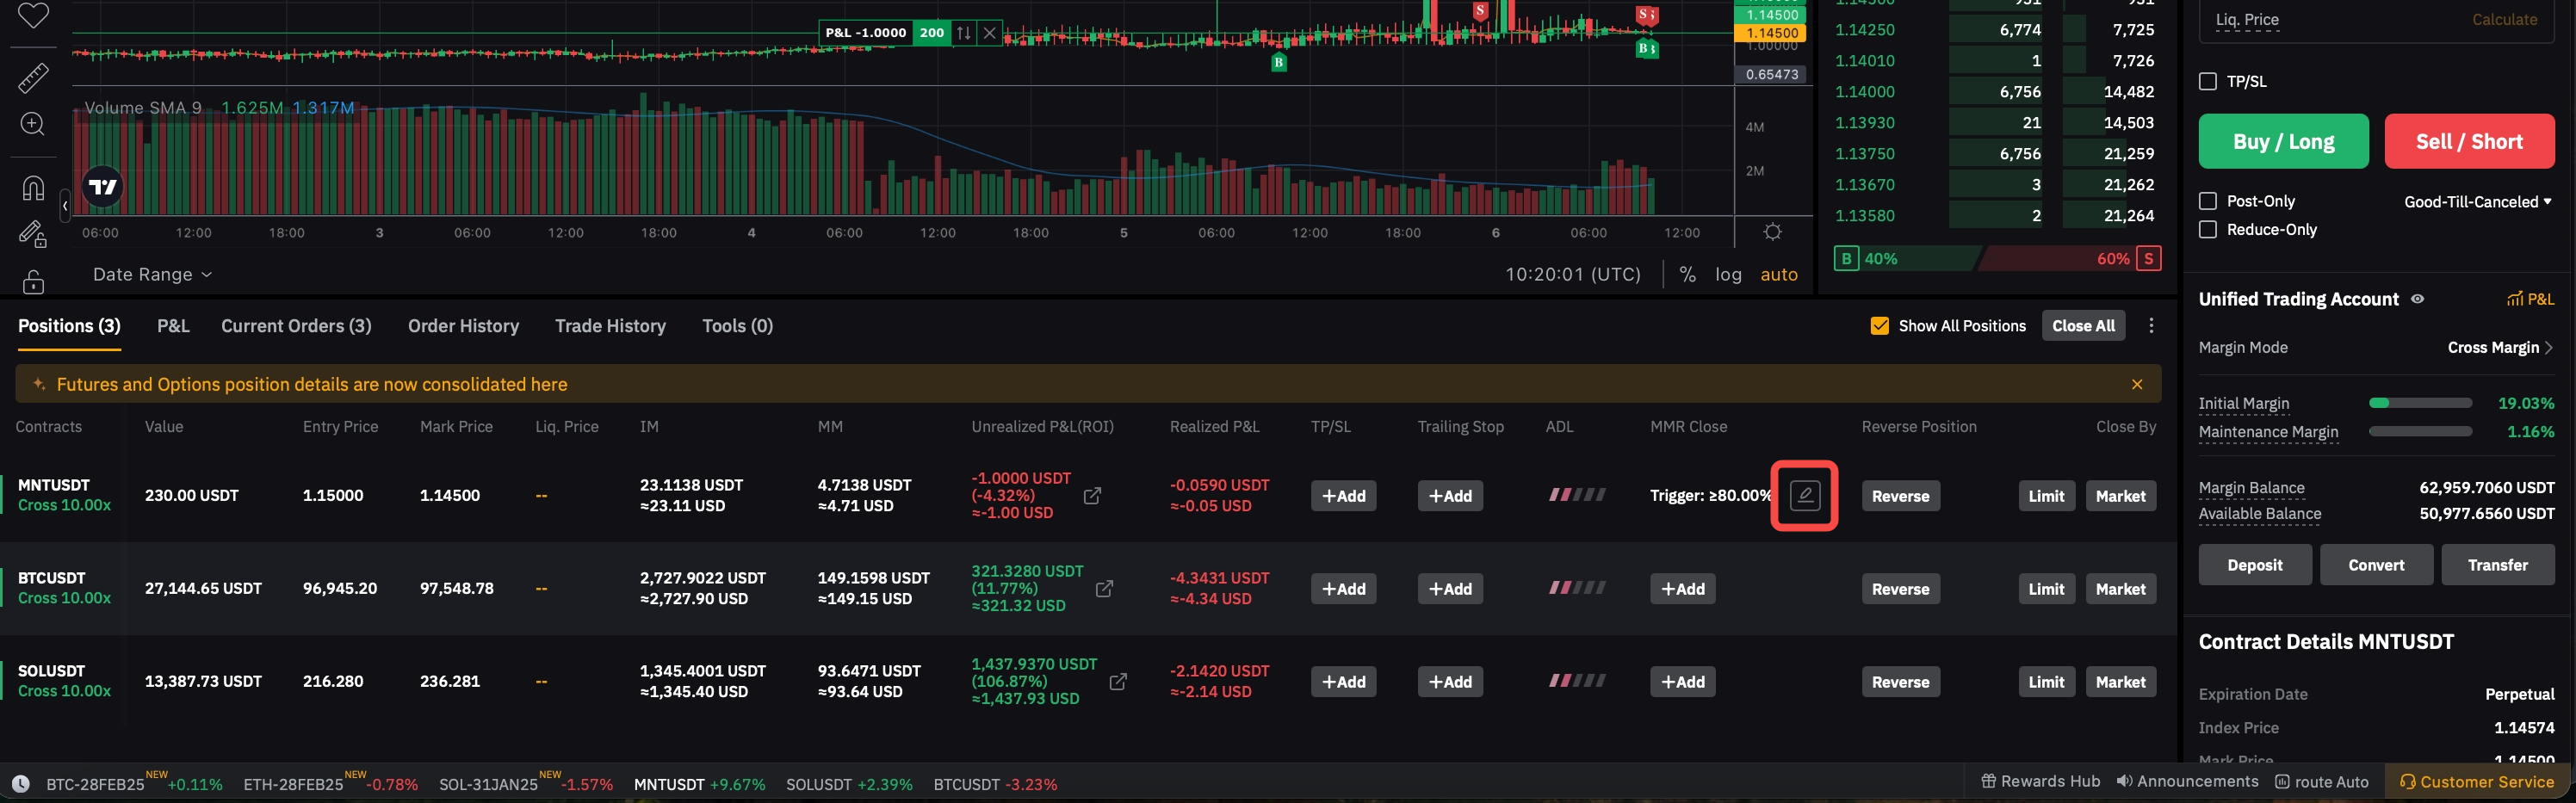Open the Good-Till-Canceled dropdown
Image resolution: width=2576 pixels, height=803 pixels.
(2477, 202)
